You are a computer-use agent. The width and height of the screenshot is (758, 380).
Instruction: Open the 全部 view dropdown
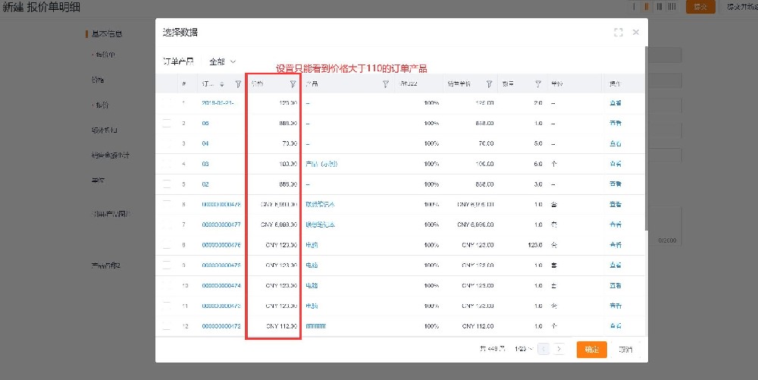[x=222, y=62]
